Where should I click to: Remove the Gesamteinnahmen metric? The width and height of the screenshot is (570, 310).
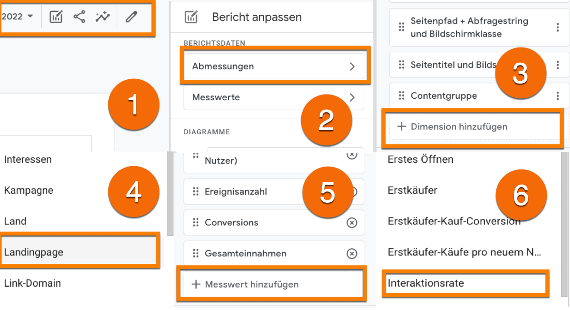coord(351,254)
